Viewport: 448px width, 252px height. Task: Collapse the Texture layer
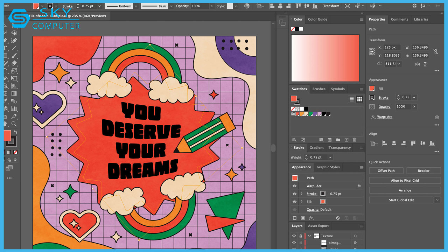click(309, 236)
